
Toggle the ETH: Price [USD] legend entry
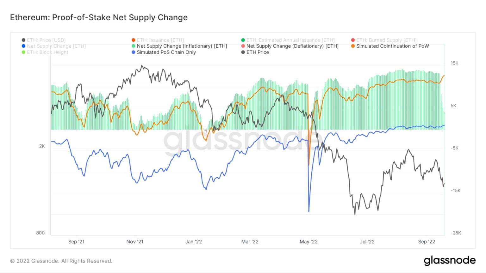click(44, 40)
